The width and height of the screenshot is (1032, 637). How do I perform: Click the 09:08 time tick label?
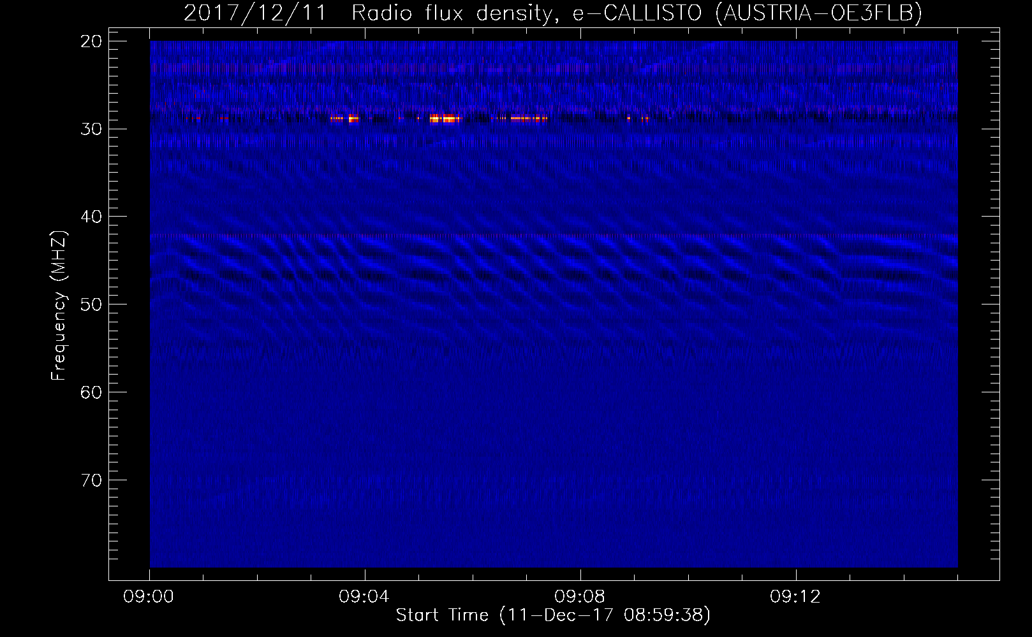coord(580,597)
